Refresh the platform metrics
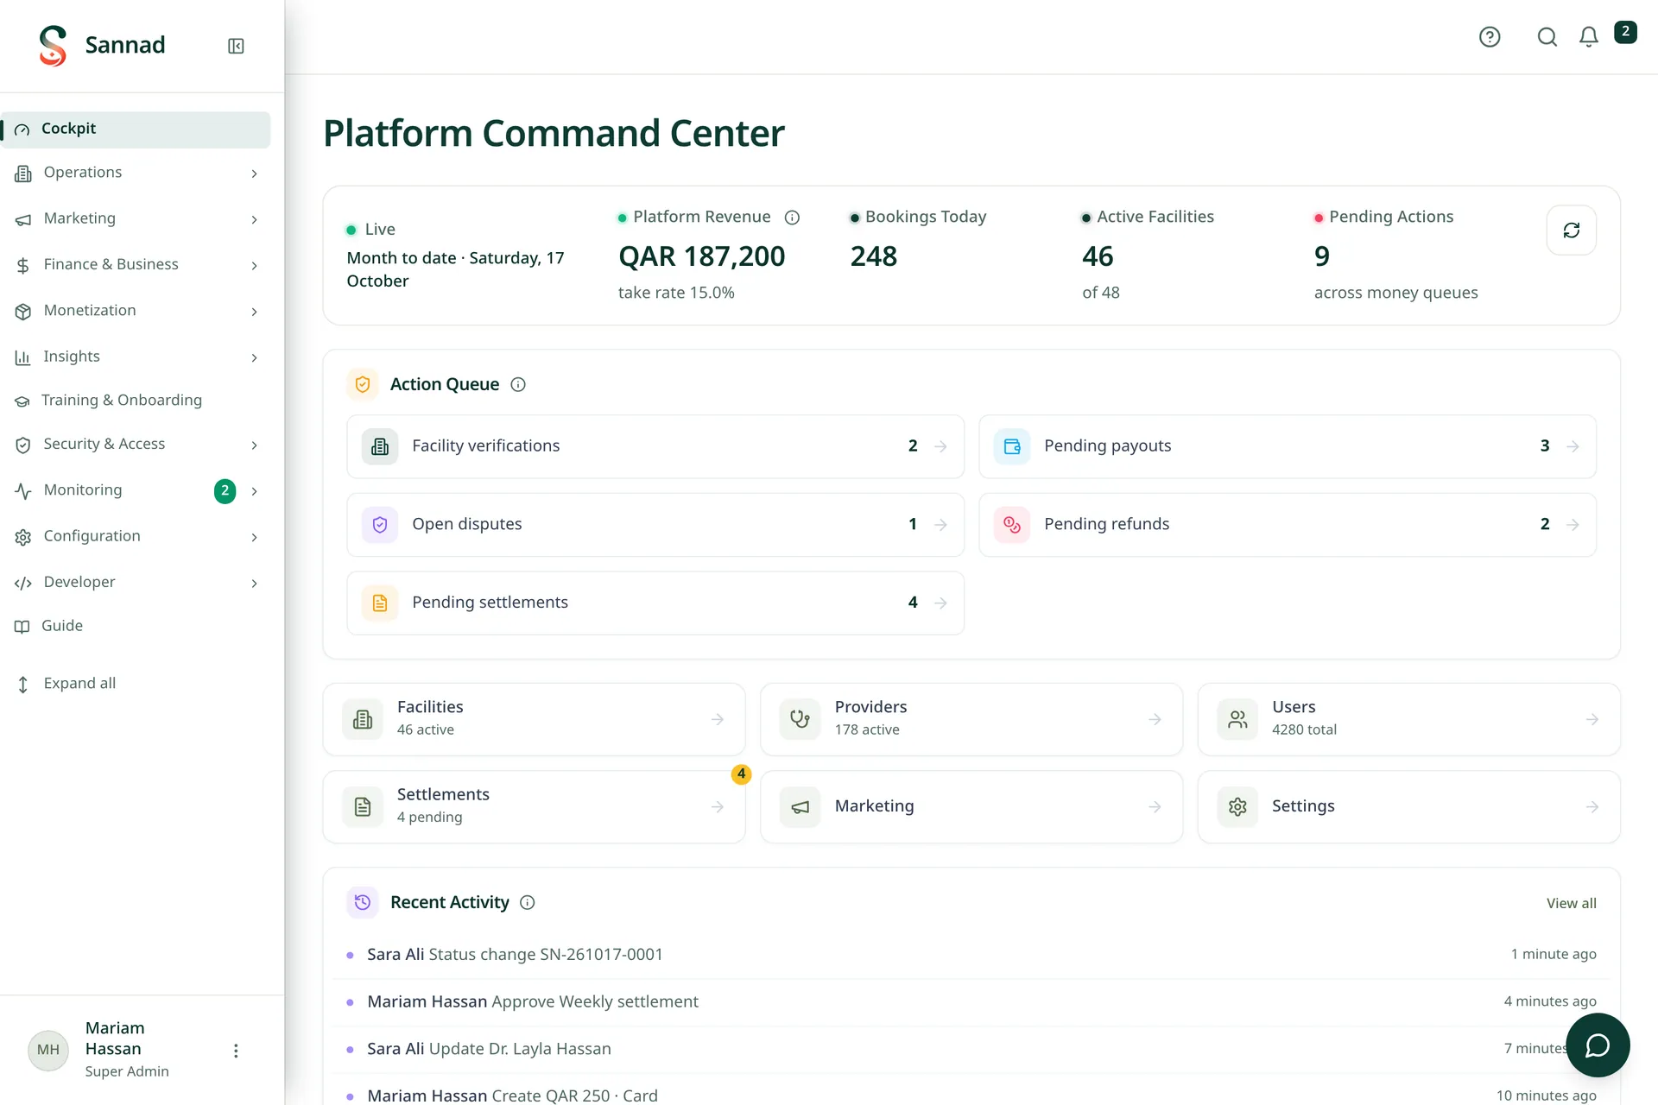 coord(1571,230)
